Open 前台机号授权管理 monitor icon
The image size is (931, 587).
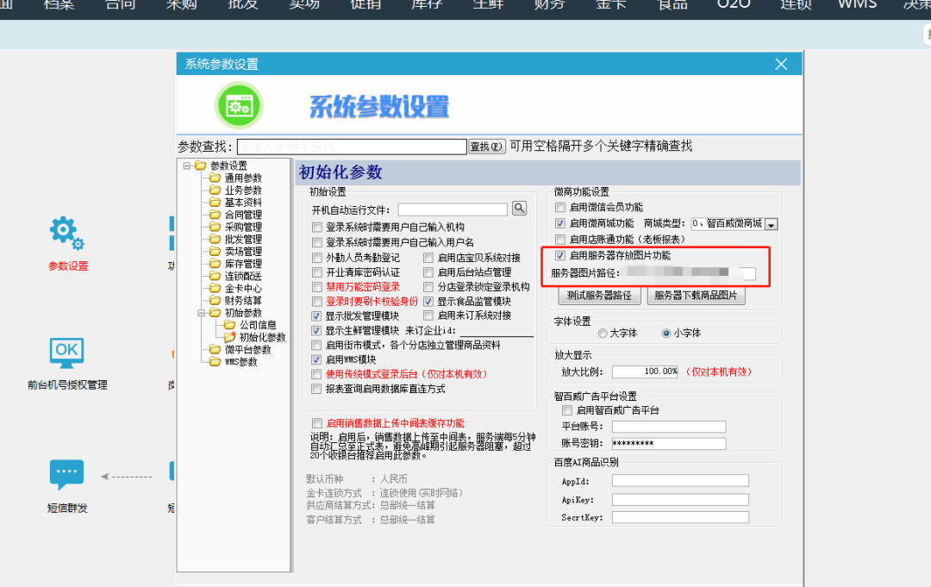coord(66,352)
